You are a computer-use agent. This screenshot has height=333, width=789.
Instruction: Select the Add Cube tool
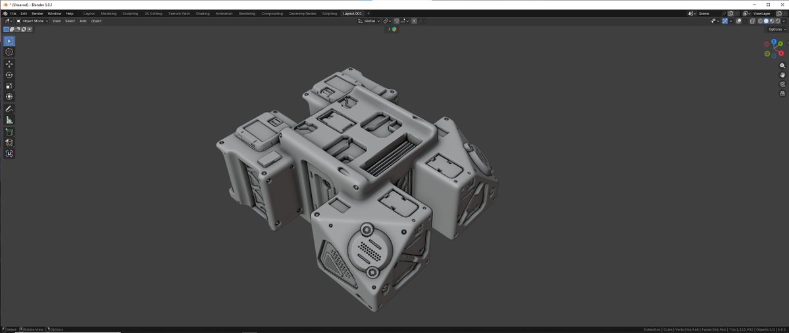click(x=9, y=132)
